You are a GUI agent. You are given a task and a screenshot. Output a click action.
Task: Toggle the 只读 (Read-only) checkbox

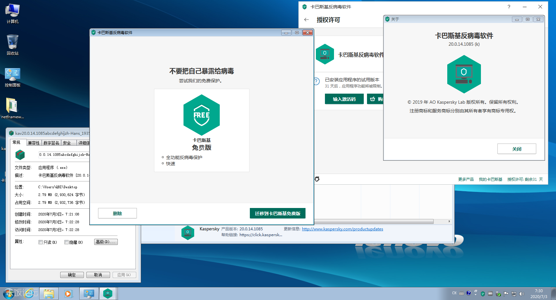pyautogui.click(x=41, y=242)
